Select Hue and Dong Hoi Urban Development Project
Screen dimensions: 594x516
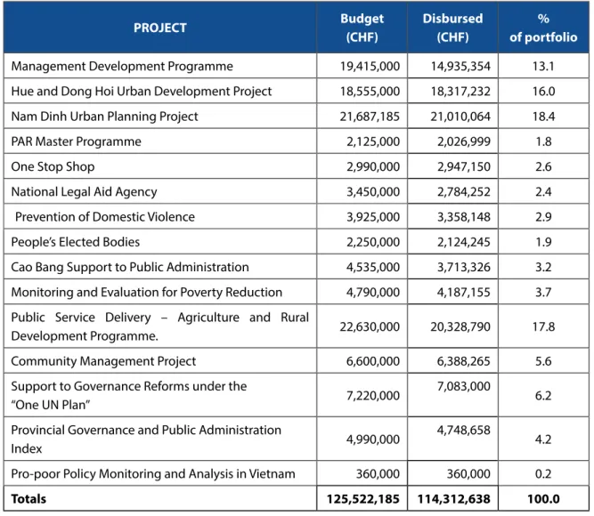tap(142, 92)
